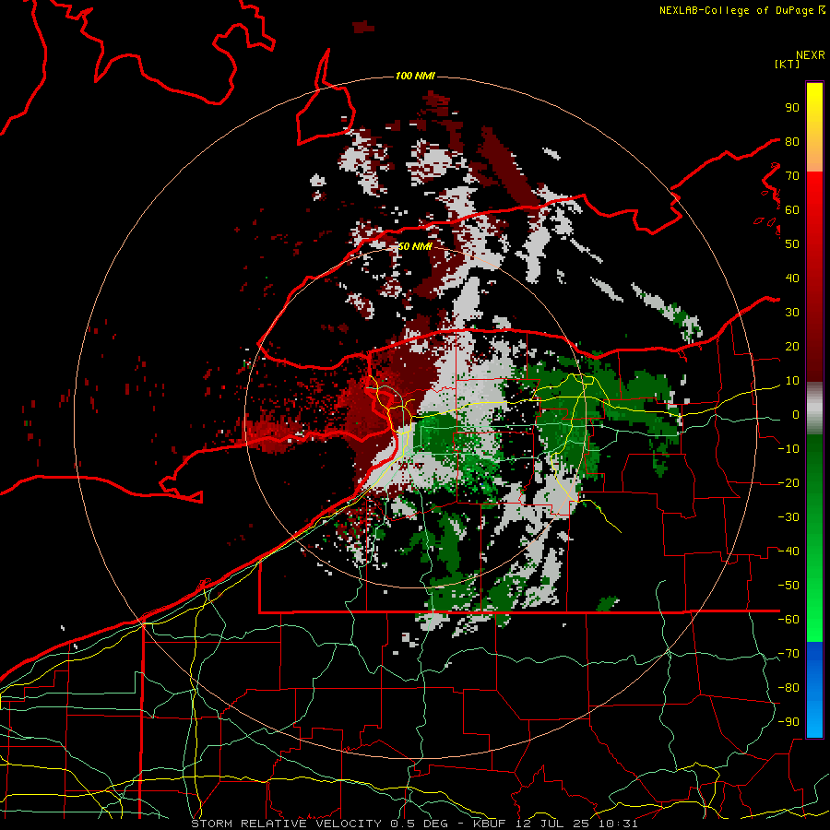Click the Storm Relative Velocity caption text
The height and width of the screenshot is (830, 830).
coord(414,824)
